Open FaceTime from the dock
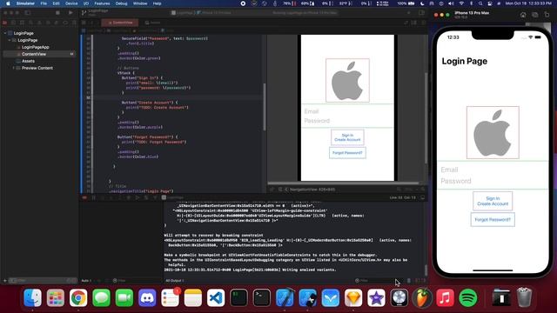 point(124,297)
